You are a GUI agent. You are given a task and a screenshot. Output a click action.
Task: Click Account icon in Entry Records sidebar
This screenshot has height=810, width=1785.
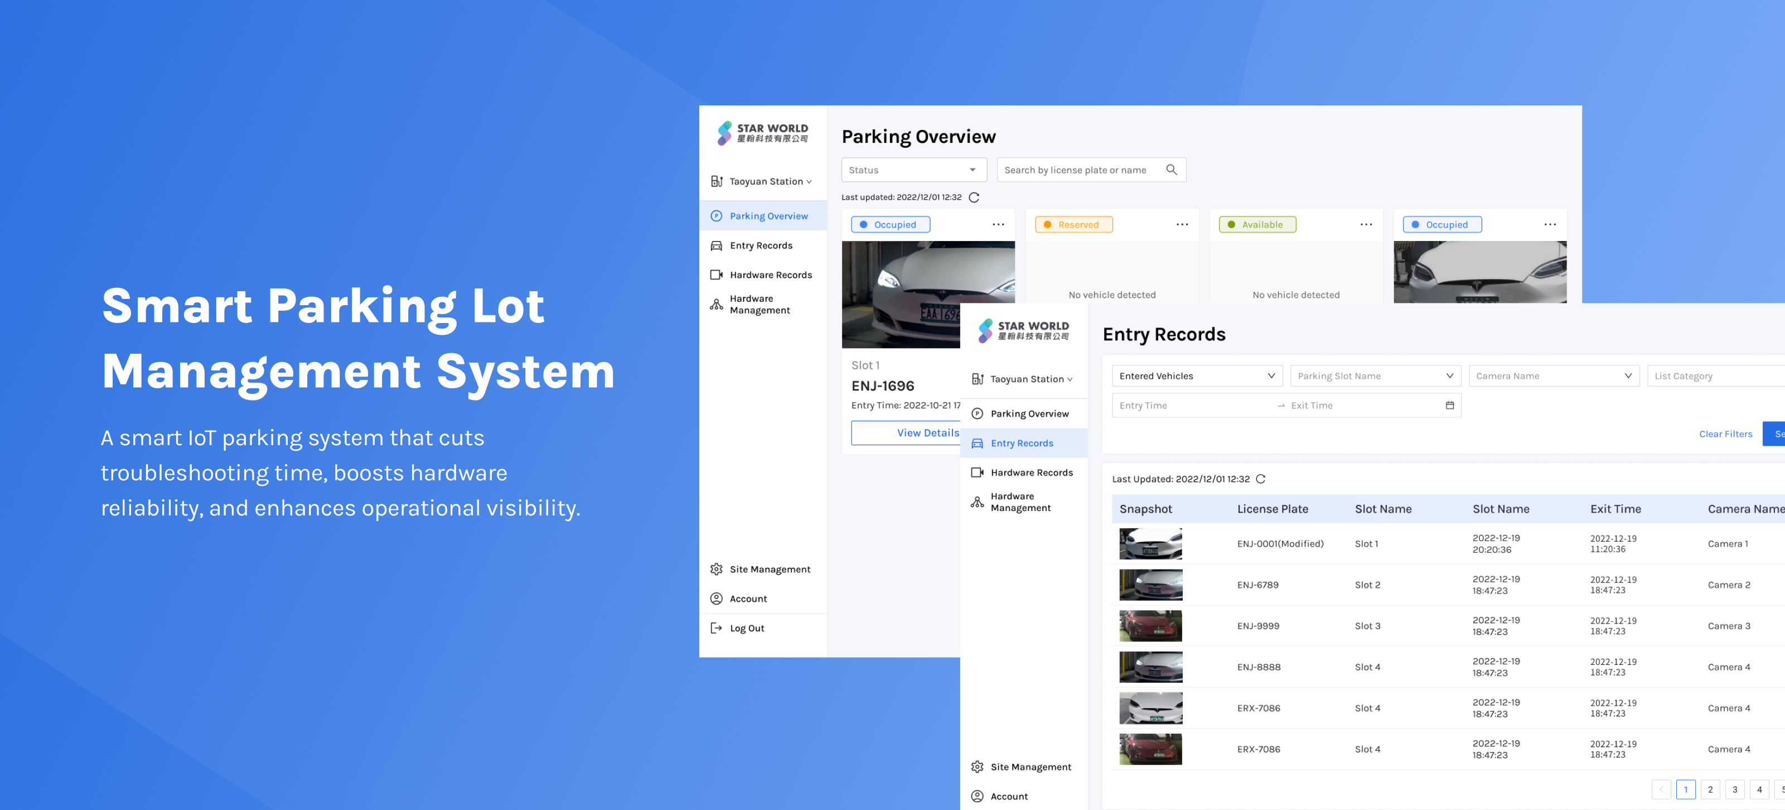[977, 796]
